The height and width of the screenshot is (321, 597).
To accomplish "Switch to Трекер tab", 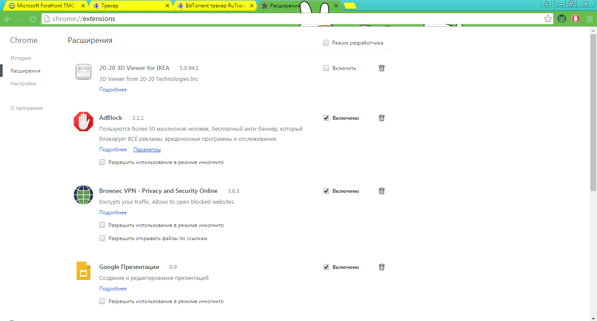I will click(x=130, y=6).
